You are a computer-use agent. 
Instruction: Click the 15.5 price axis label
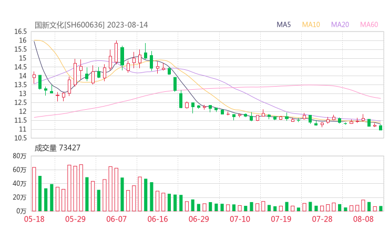point(21,49)
